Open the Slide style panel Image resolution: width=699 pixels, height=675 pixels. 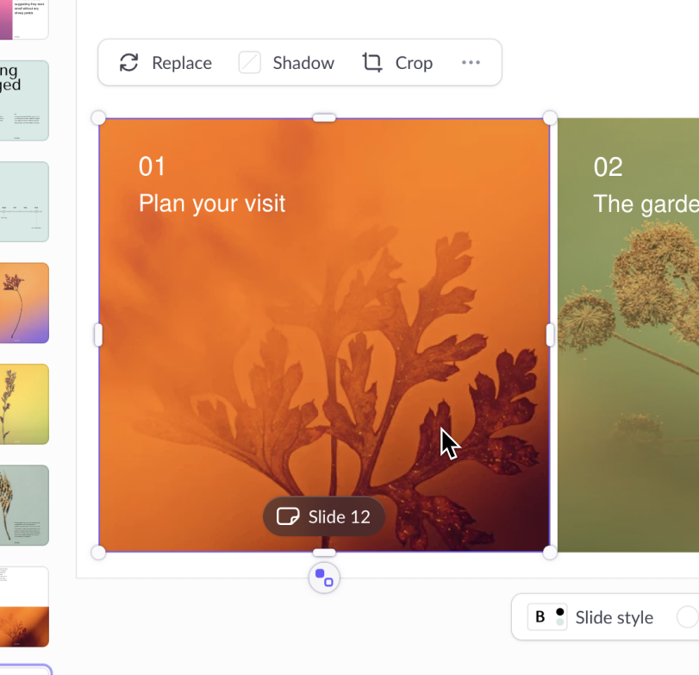[x=614, y=617]
